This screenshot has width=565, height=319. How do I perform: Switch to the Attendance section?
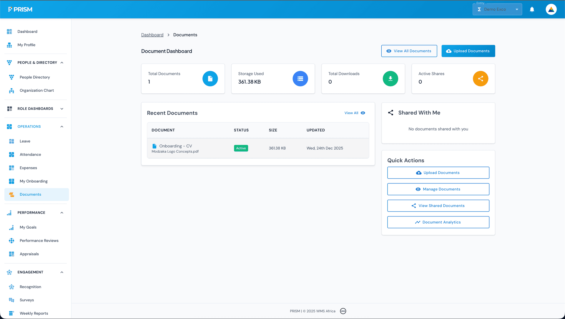[30, 154]
